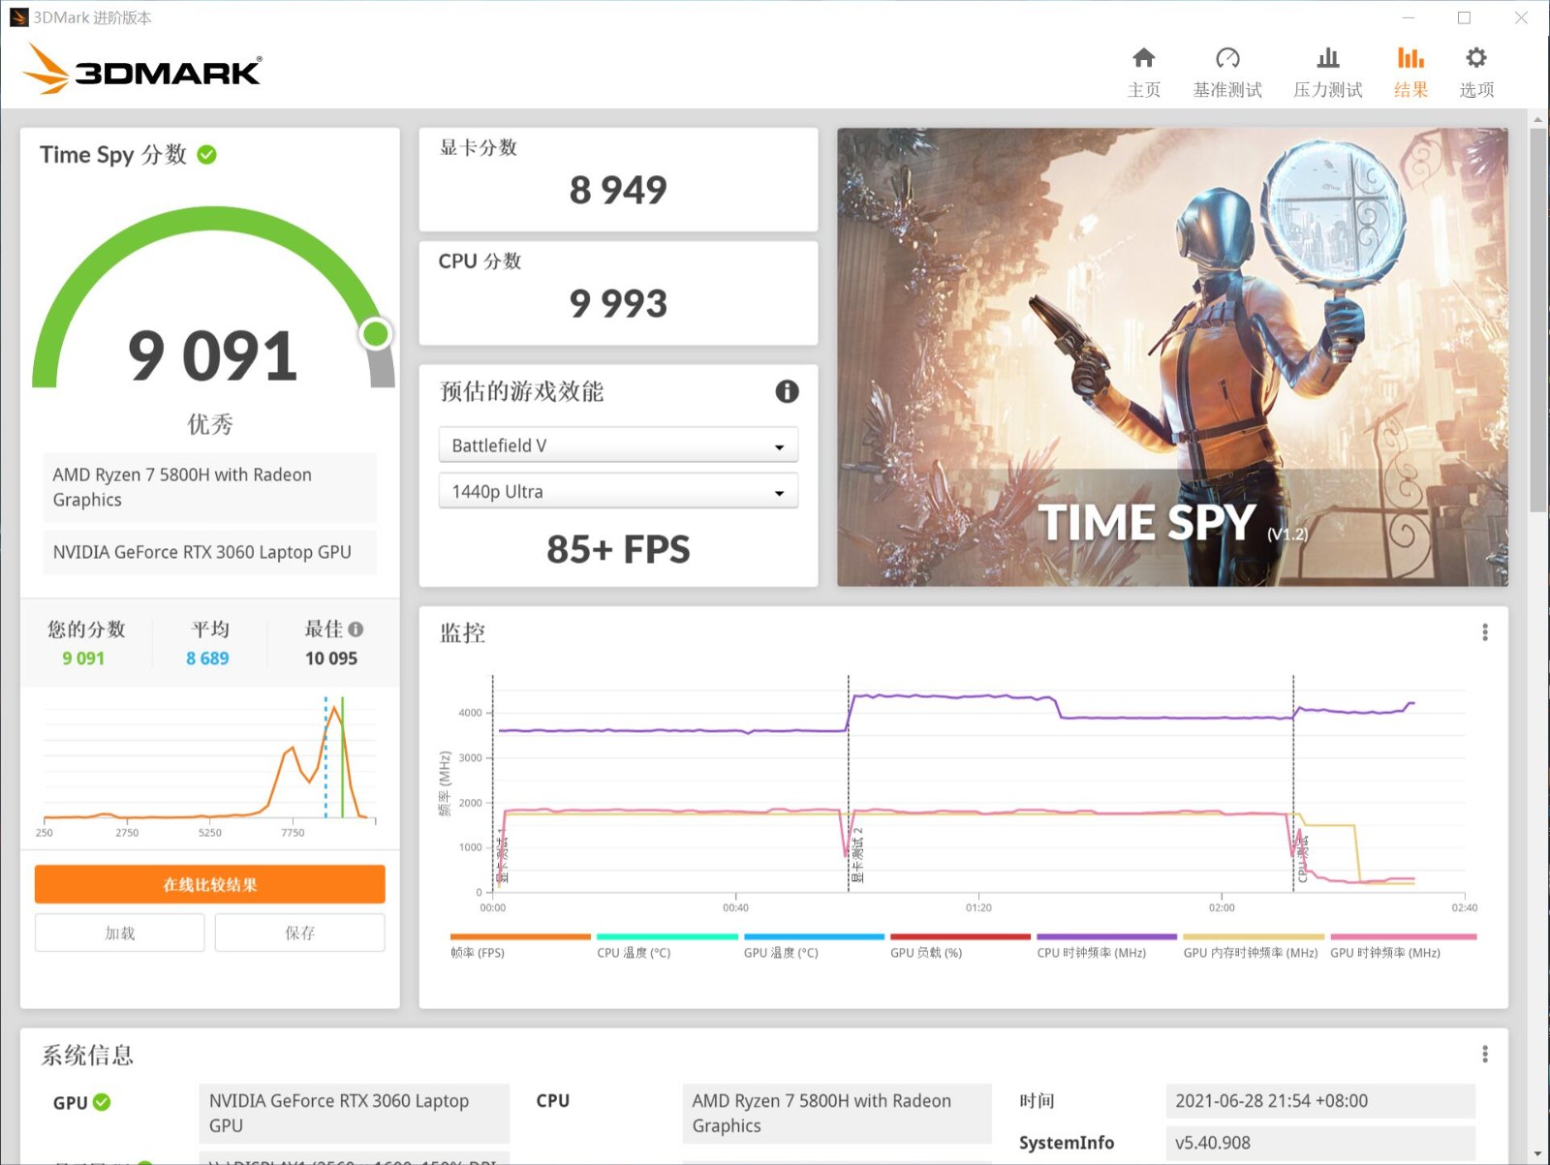The width and height of the screenshot is (1550, 1165).
Task: Click the 您的分数 9 091 value
Action: click(83, 659)
